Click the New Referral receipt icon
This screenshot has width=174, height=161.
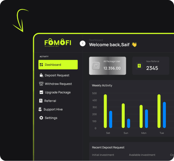coord(139,66)
